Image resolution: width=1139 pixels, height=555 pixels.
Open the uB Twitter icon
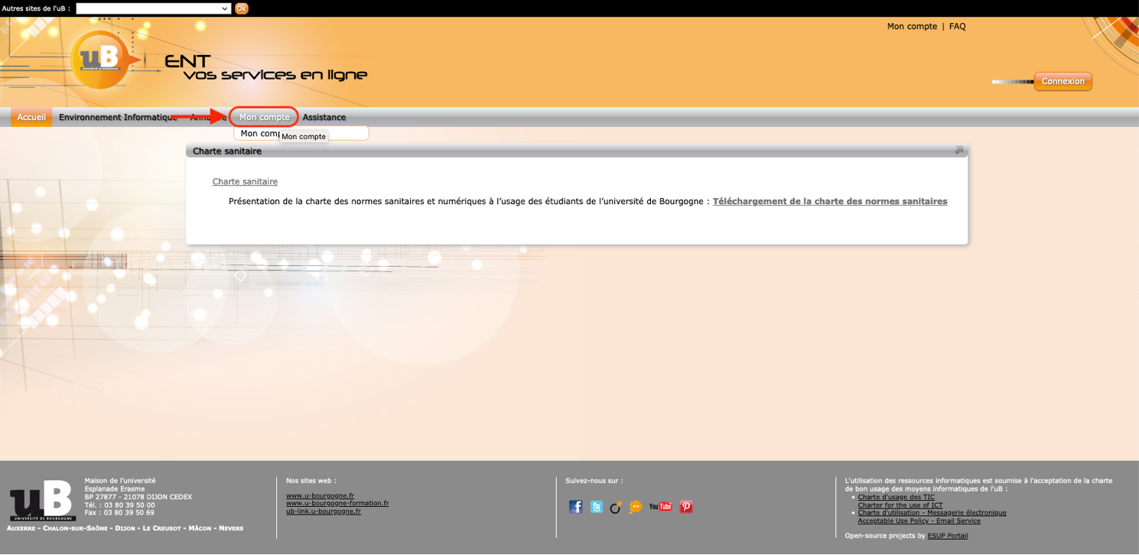pyautogui.click(x=596, y=507)
